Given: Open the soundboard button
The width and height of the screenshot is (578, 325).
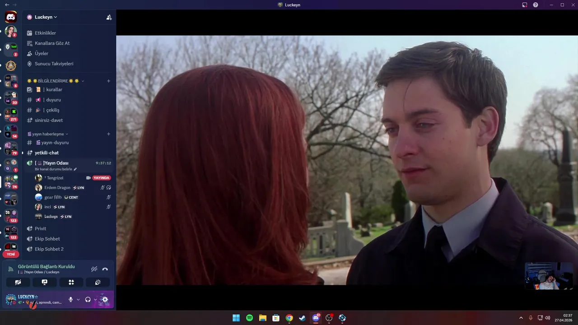Looking at the screenshot, I should point(98,282).
